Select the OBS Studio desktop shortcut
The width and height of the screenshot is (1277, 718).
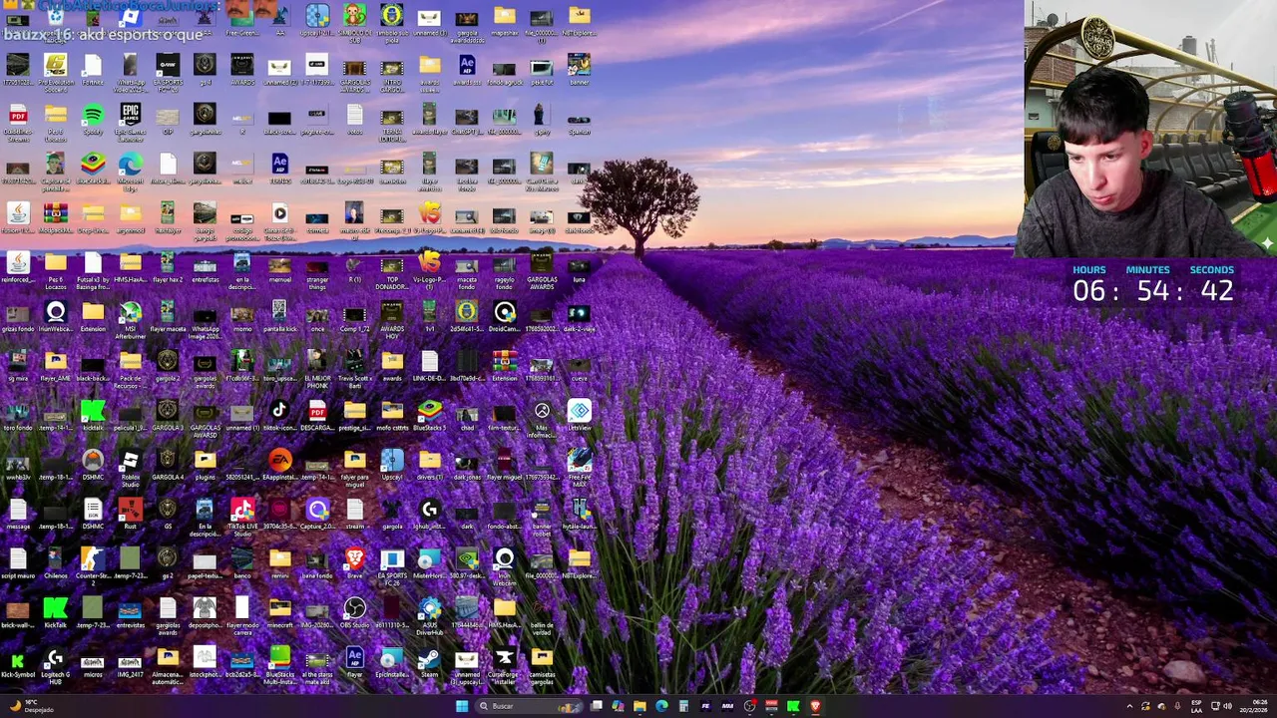click(354, 613)
